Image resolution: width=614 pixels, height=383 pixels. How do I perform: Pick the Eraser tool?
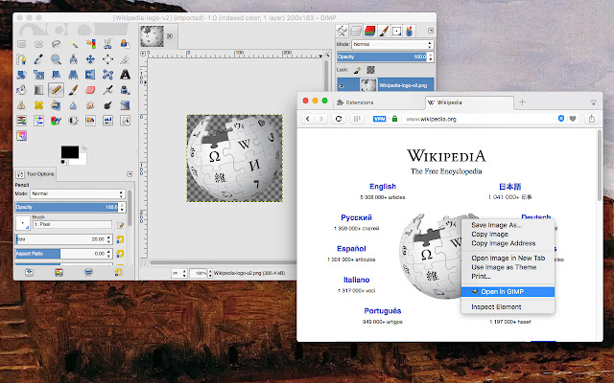(91, 90)
